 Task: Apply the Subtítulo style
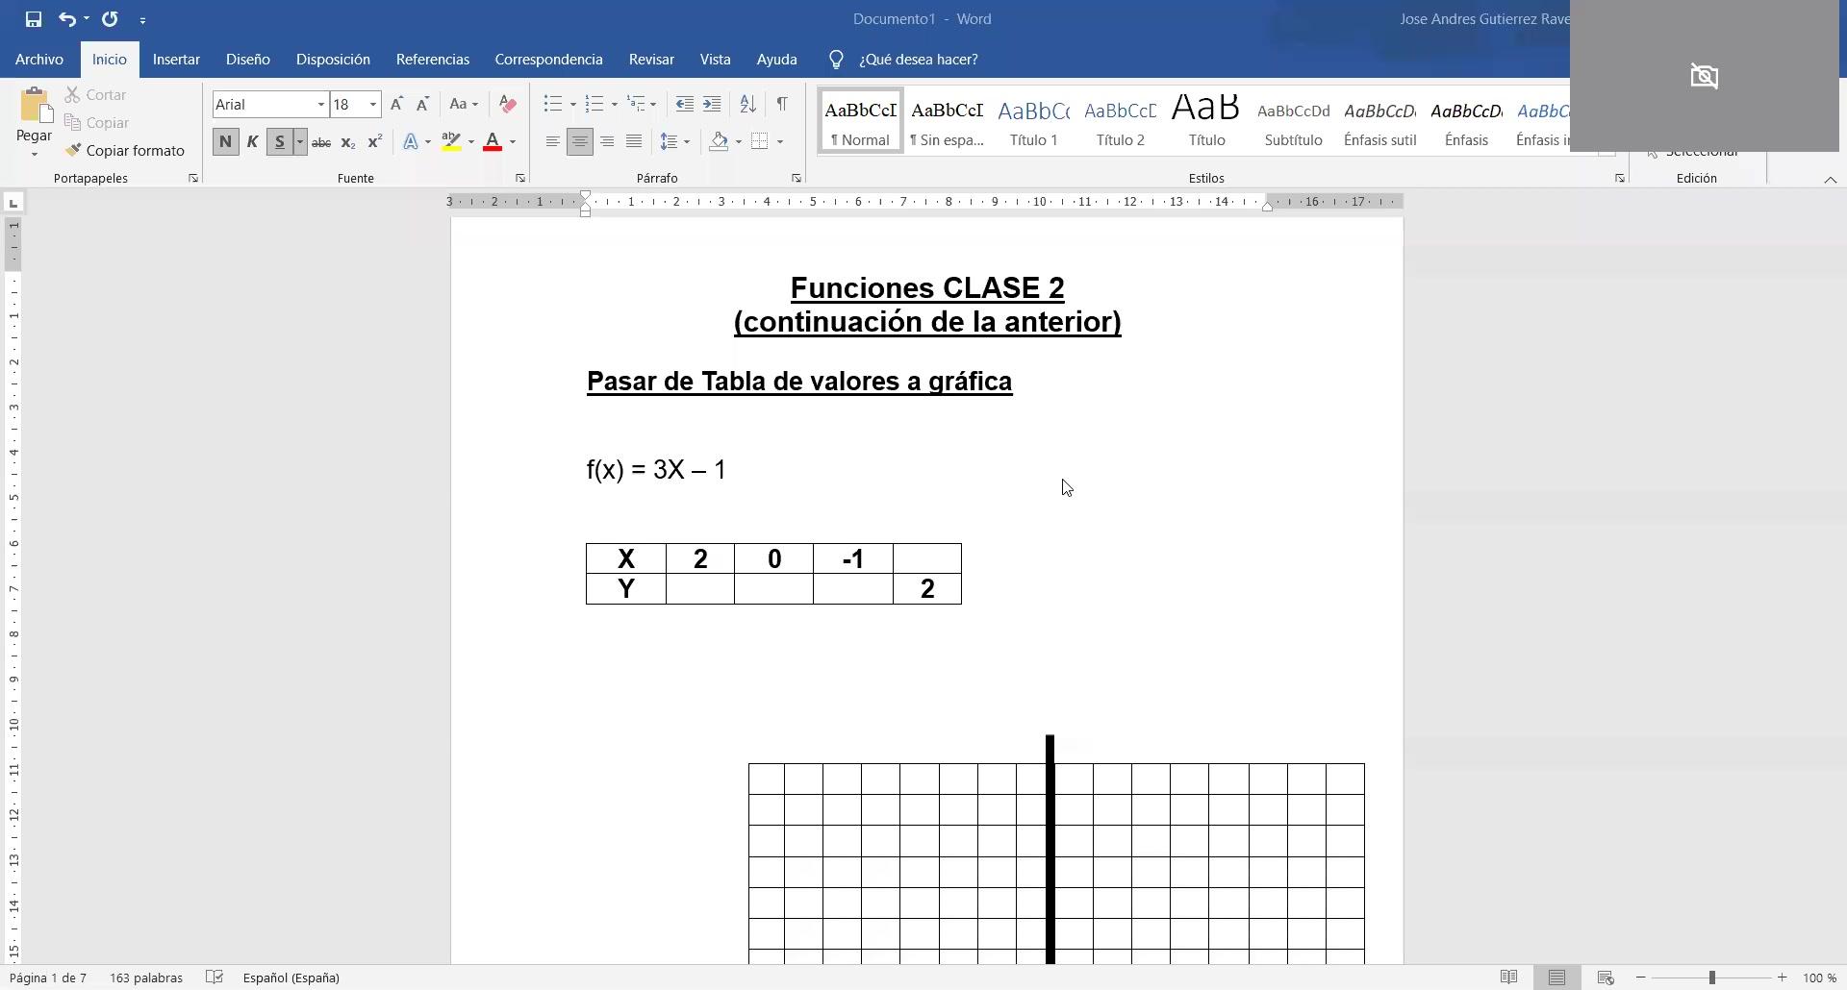(1294, 121)
